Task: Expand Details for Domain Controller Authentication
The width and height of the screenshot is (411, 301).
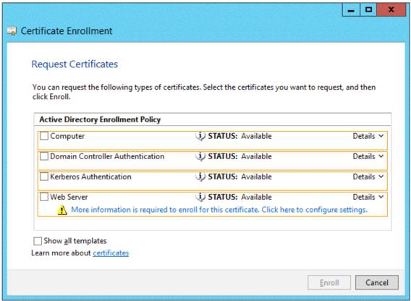Action: (x=368, y=156)
